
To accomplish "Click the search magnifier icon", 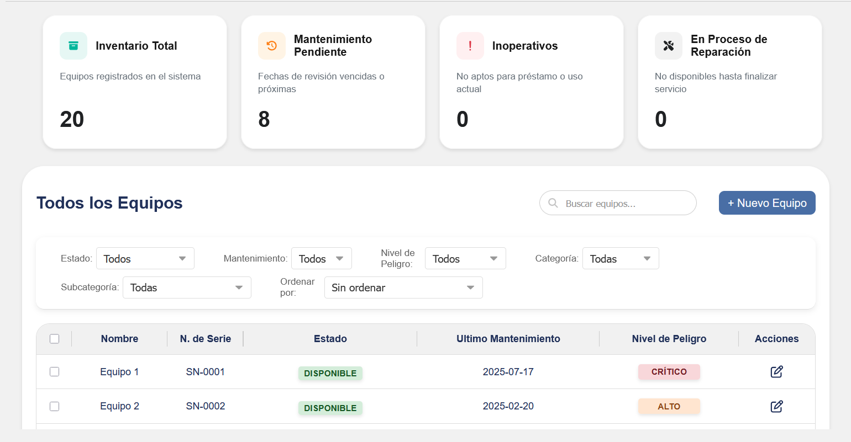I will point(553,203).
